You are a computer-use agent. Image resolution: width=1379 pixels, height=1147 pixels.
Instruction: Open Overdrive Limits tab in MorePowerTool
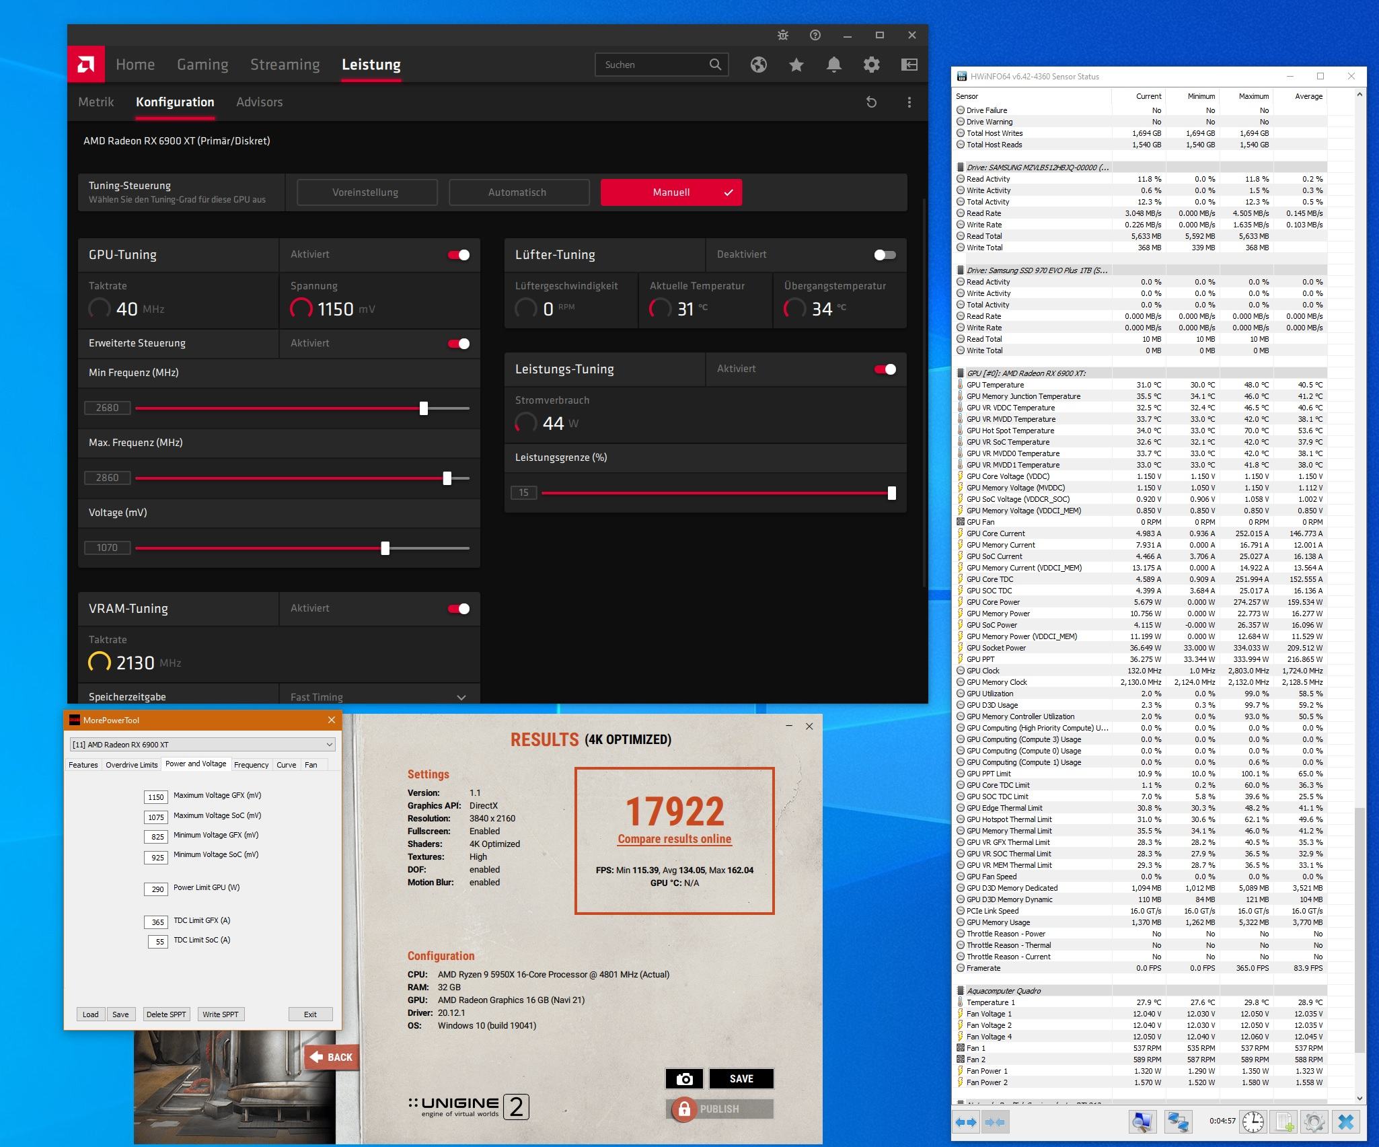[x=132, y=765]
